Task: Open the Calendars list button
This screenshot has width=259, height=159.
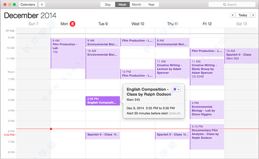Action: [x=28, y=4]
